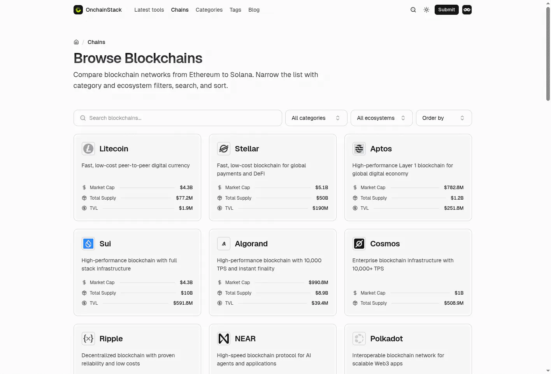Click the Submit button
Image resolution: width=551 pixels, height=374 pixels.
[446, 10]
